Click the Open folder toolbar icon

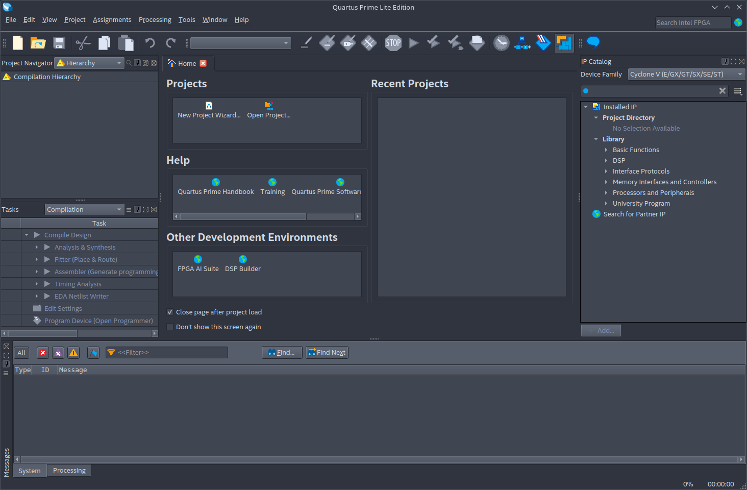tap(38, 43)
